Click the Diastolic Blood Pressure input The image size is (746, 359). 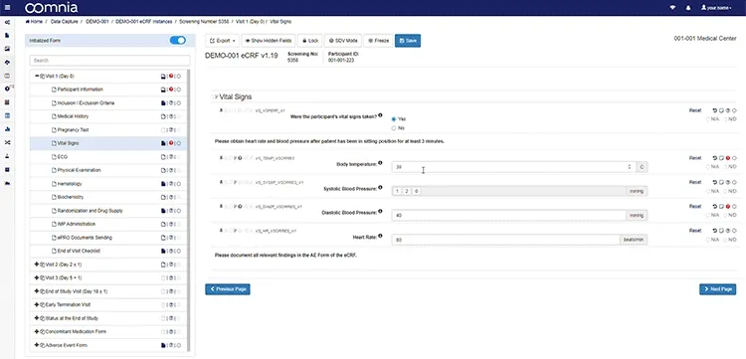(508, 216)
